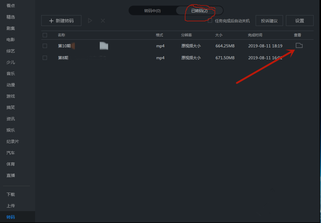Open 动漫 category in sidebar

pyautogui.click(x=11, y=85)
